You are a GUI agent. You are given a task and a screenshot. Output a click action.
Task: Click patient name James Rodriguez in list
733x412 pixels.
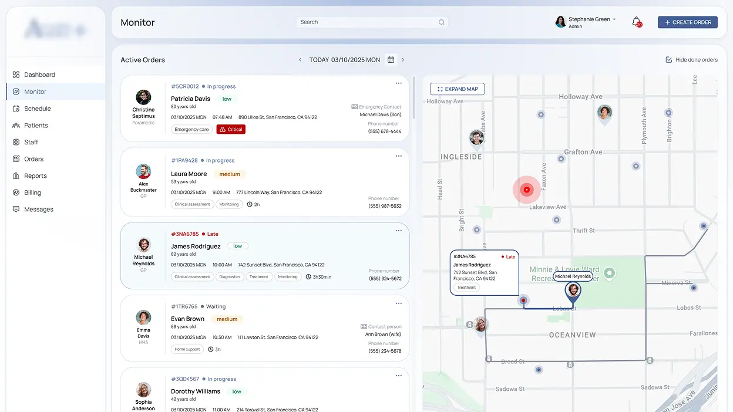click(x=196, y=246)
